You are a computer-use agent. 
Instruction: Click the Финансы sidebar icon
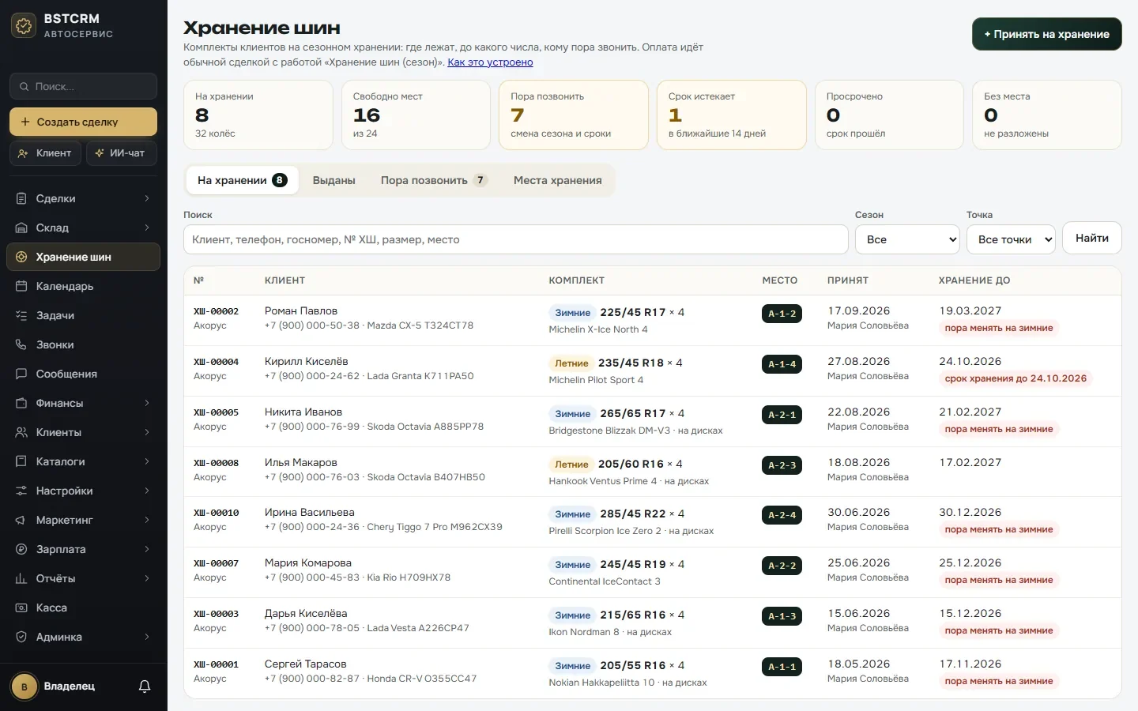point(21,403)
